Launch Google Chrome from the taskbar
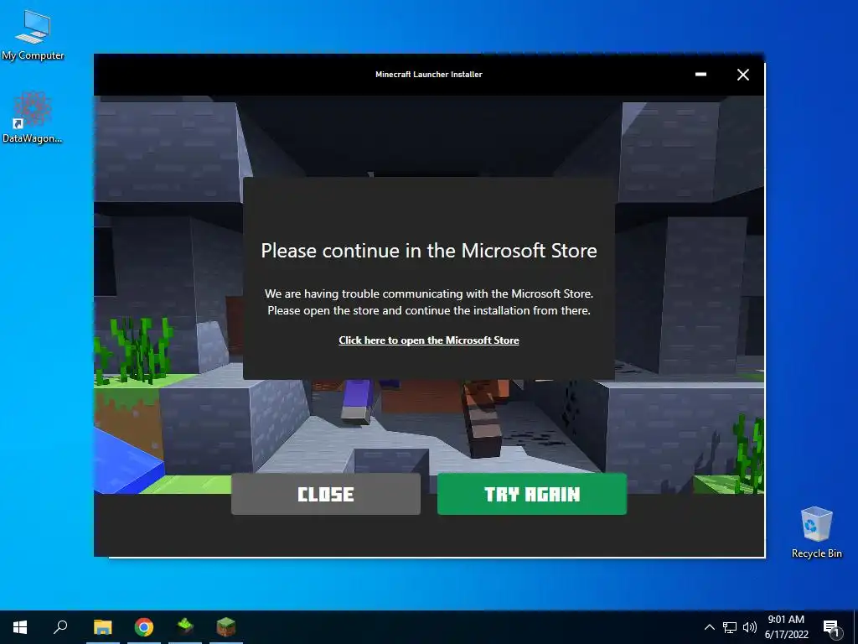The image size is (858, 644). pyautogui.click(x=144, y=627)
